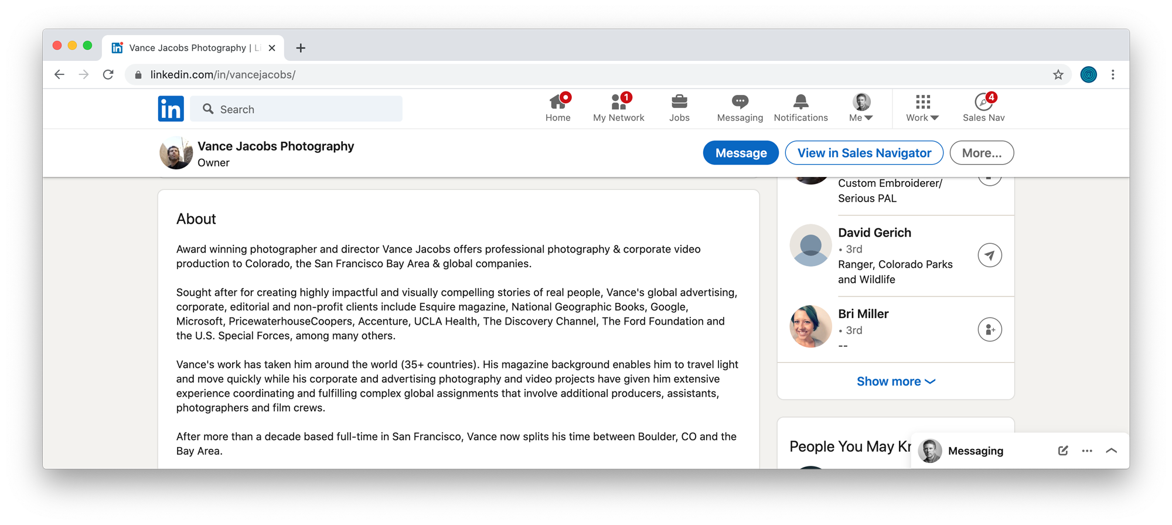Screen dimensions: 1172x525
Task: View Notifications bell
Action: 800,108
